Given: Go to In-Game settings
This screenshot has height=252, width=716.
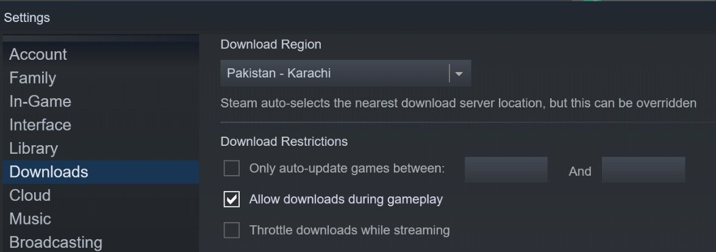Looking at the screenshot, I should point(40,101).
